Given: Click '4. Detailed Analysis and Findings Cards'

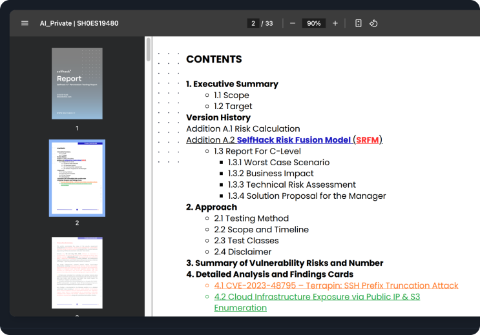Looking at the screenshot, I should click(x=269, y=274).
